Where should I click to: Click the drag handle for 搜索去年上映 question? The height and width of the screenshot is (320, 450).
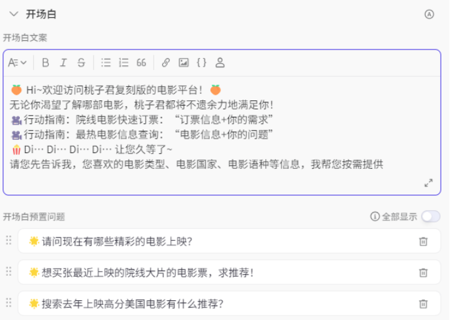[9, 302]
